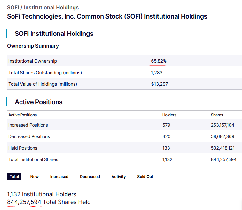
Task: Click the 65.82% institutional ownership value
Action: coord(159,61)
